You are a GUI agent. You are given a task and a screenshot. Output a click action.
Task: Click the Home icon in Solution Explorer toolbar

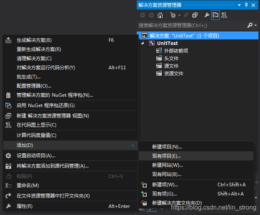click(160, 15)
